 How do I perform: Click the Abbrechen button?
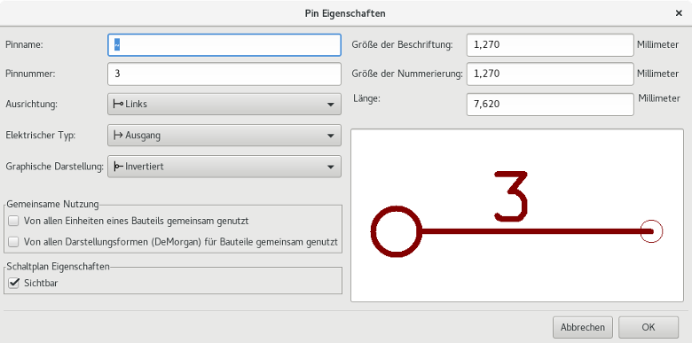583,328
